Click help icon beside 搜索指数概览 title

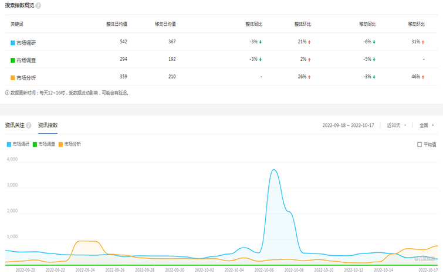38,5
